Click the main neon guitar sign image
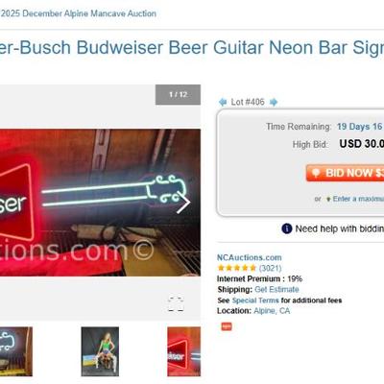 click(100, 203)
